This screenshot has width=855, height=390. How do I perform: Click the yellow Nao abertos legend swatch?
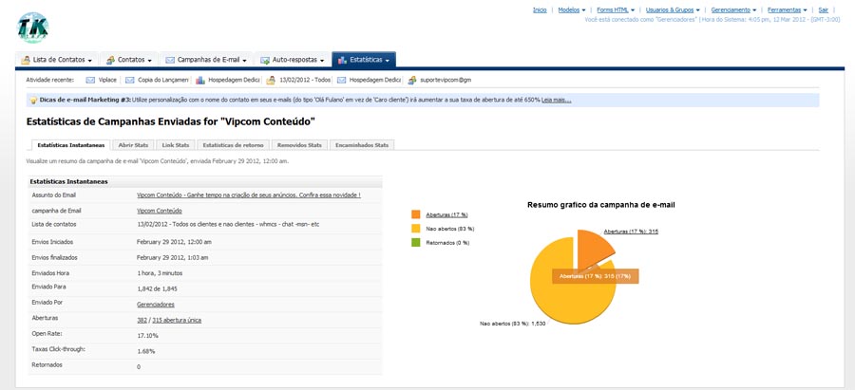(x=416, y=229)
